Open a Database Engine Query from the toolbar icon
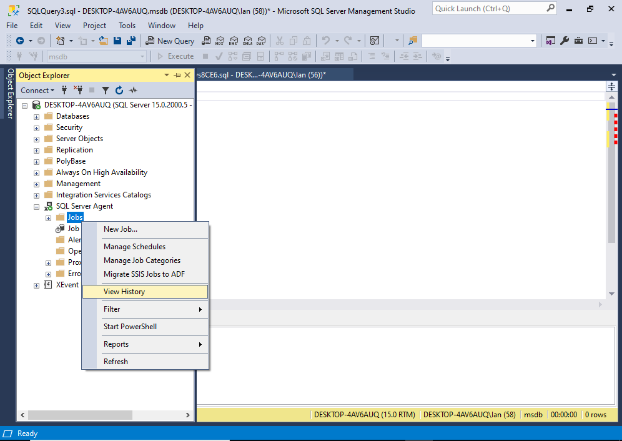Viewport: 622px width, 441px height. (x=206, y=41)
